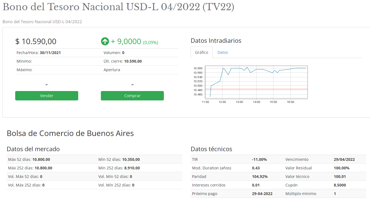Click the 16:00 label on the chart axis
This screenshot has height=200, width=370.
click(x=290, y=102)
